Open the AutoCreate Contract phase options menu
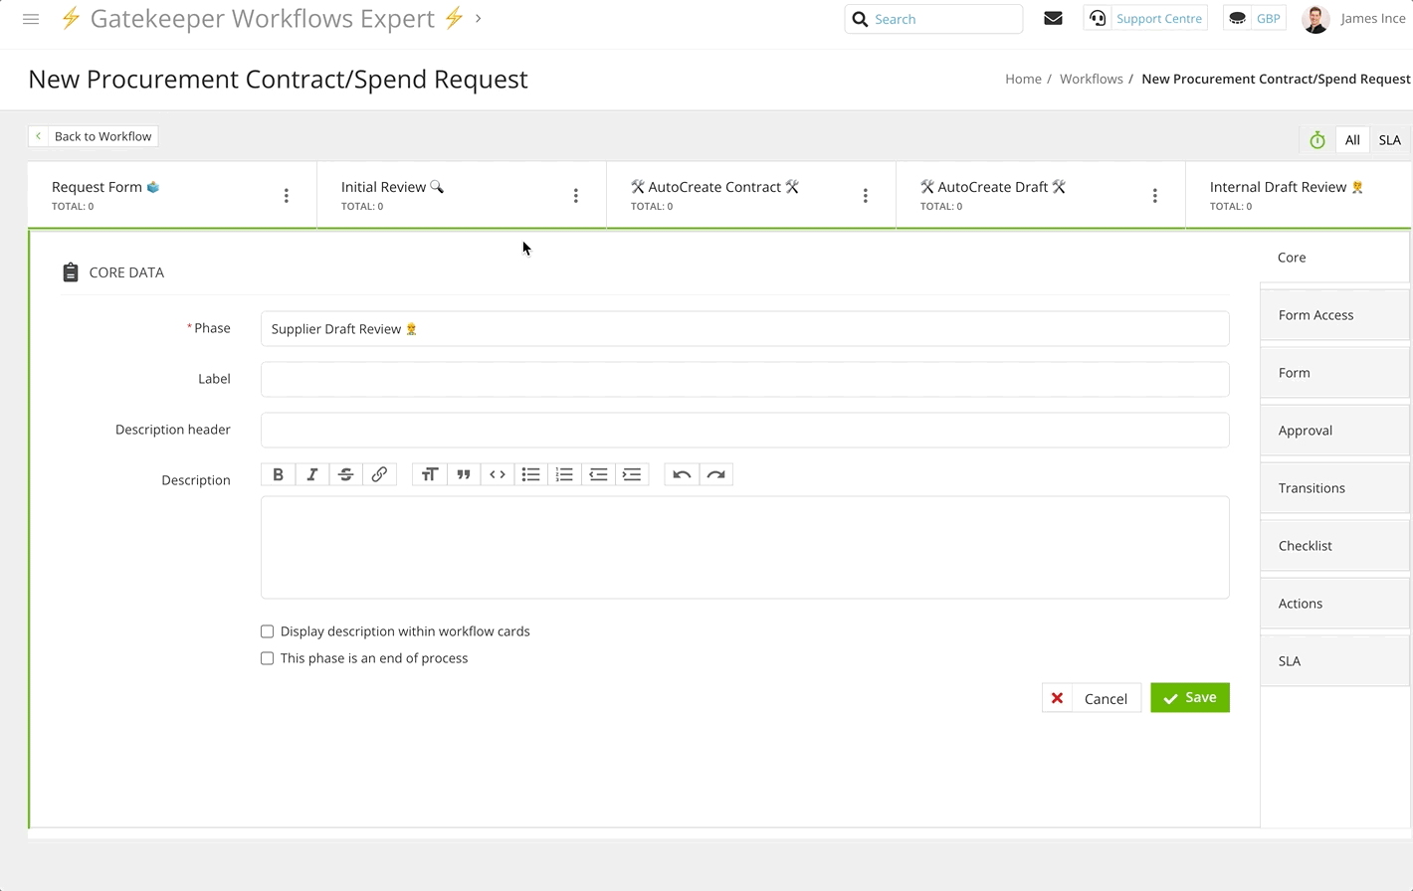The height and width of the screenshot is (891, 1413). click(866, 196)
